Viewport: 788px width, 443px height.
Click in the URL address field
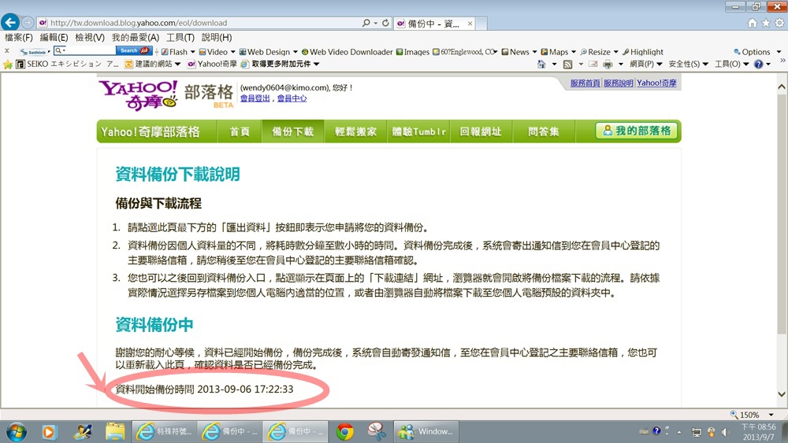click(x=203, y=23)
